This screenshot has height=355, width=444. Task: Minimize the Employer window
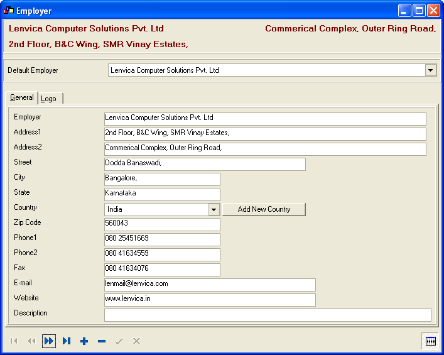point(404,11)
